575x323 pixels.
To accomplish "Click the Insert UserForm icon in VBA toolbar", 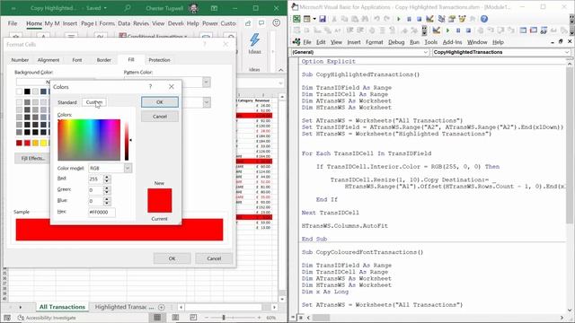I will (306, 19).
